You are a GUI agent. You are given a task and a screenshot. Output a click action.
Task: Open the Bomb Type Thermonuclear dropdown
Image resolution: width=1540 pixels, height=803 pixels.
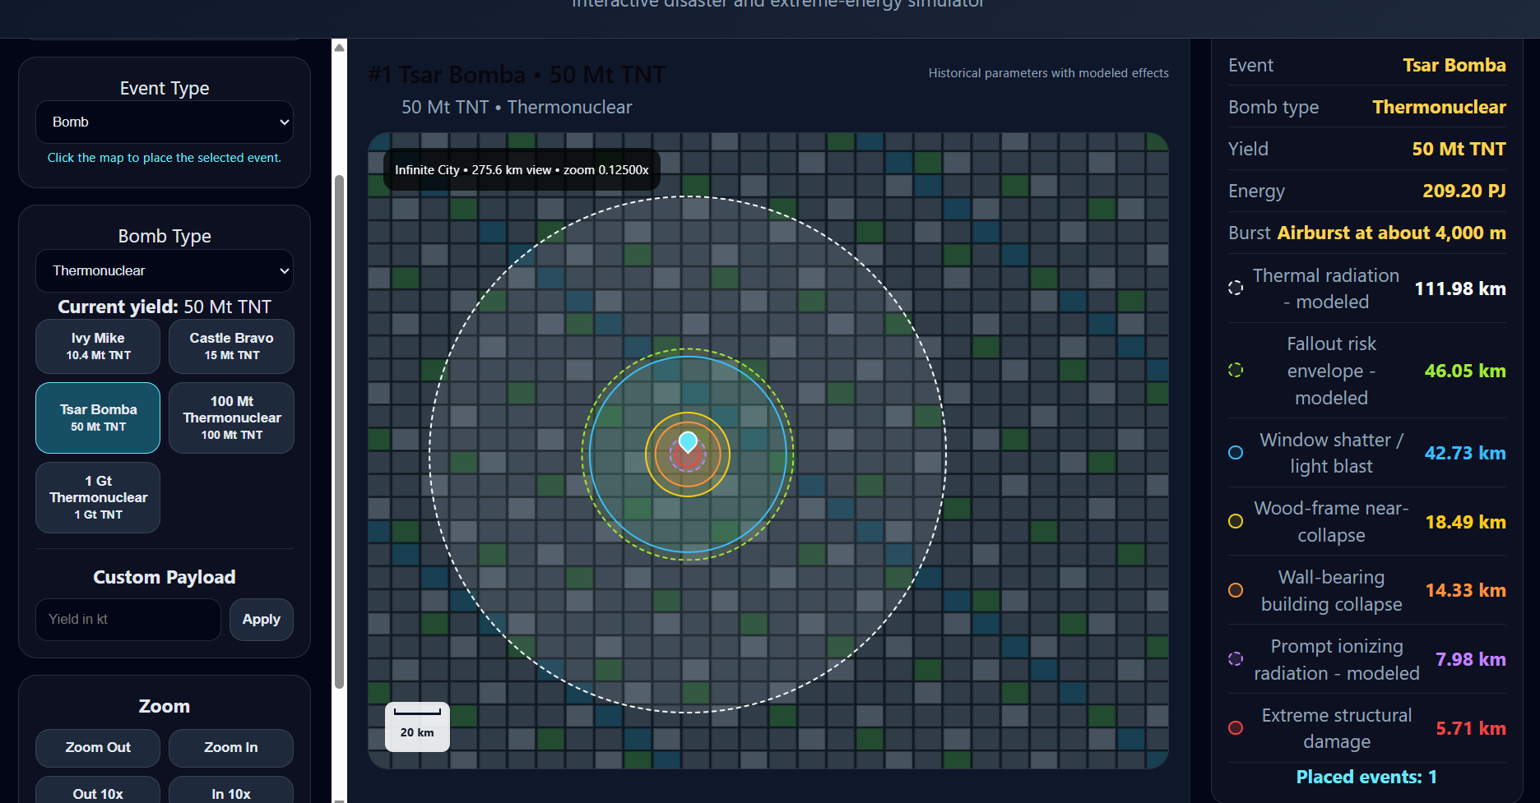(x=165, y=270)
